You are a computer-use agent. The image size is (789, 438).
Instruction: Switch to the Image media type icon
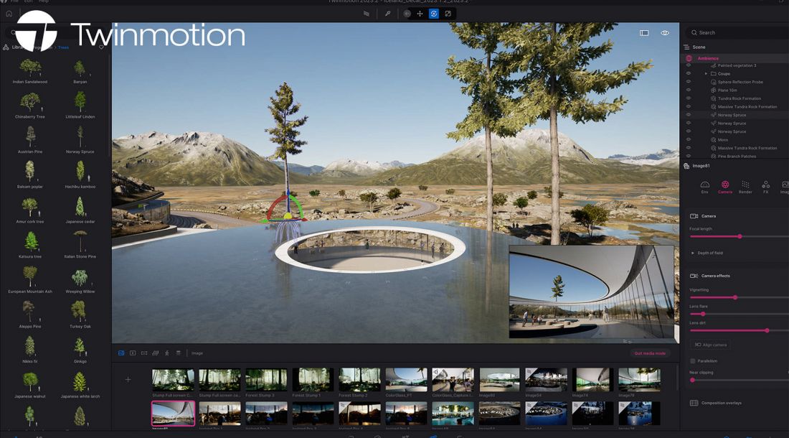pyautogui.click(x=121, y=353)
